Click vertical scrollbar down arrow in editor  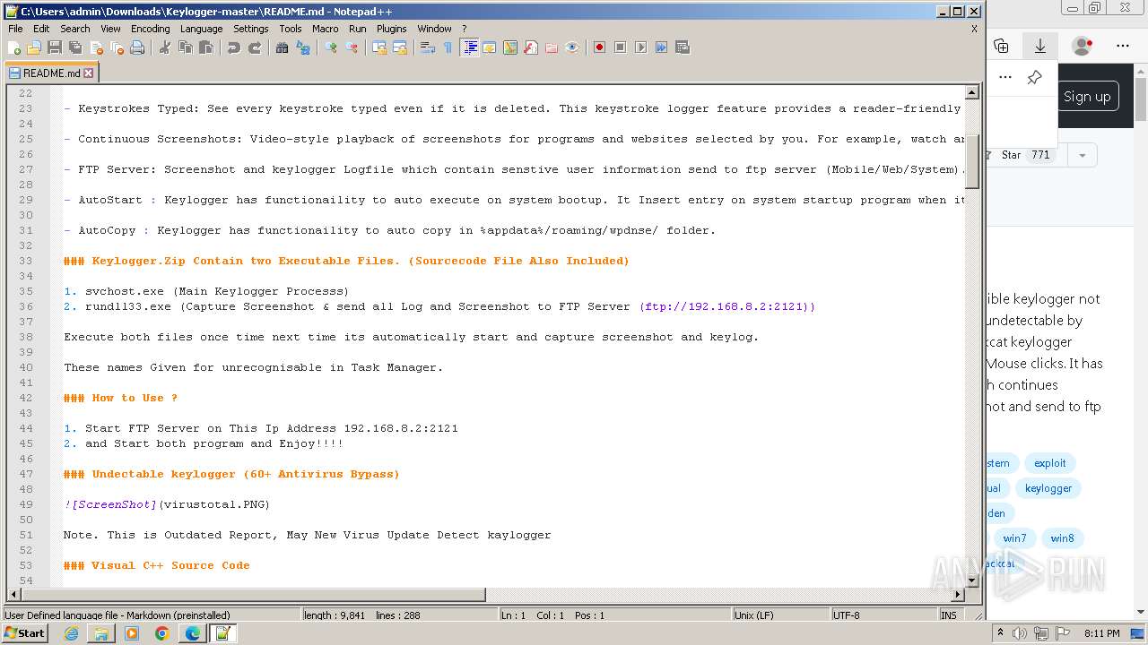coord(972,580)
